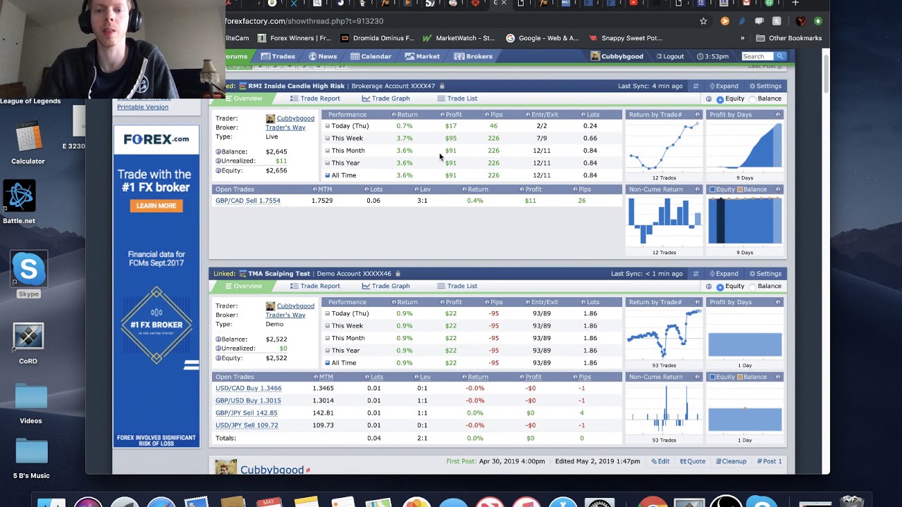Image resolution: width=902 pixels, height=507 pixels.
Task: Open USD/CAD Buy 1.3466 open trade
Action: click(248, 388)
